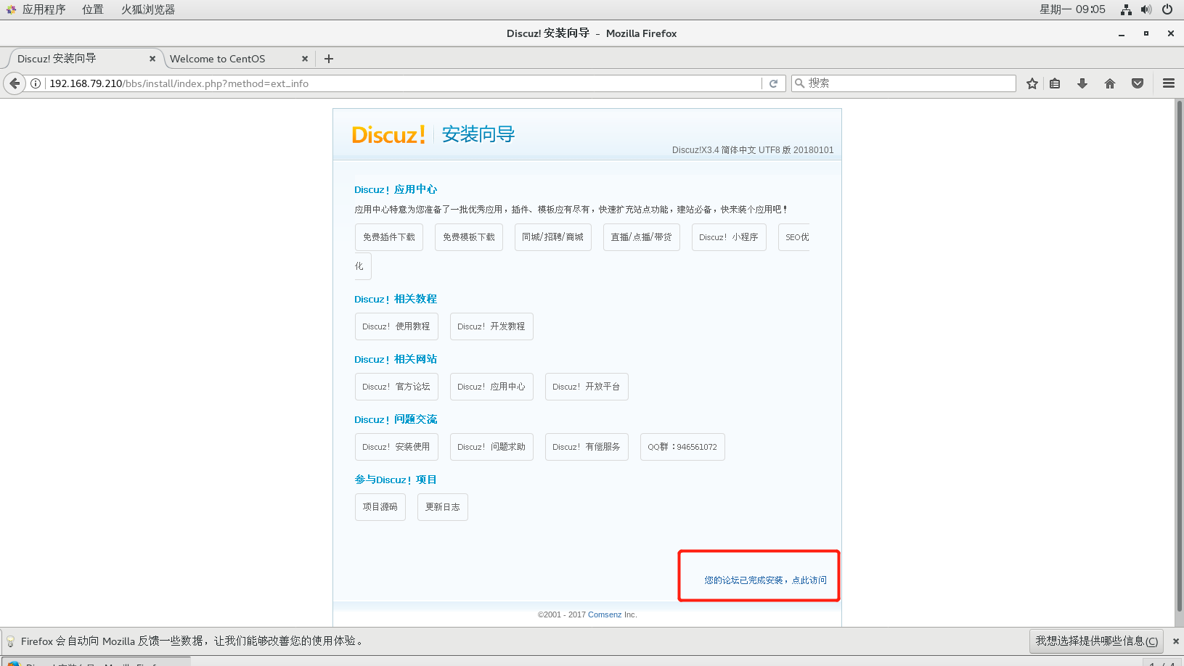The image size is (1184, 666).
Task: Click the Discuz! 问题交流 heading
Action: click(396, 419)
